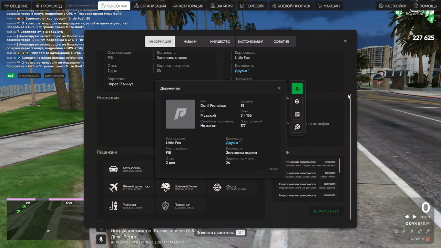Click the seatbelt plug icon in speedometer
441x248 pixels.
pyautogui.click(x=420, y=231)
